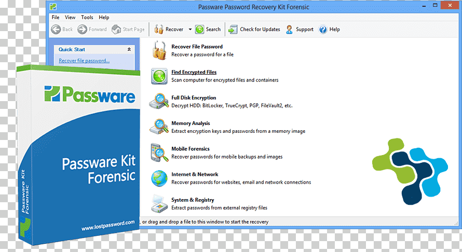This screenshot has height=252, width=462.
Task: Minimize the Passware window
Action: (x=424, y=6)
